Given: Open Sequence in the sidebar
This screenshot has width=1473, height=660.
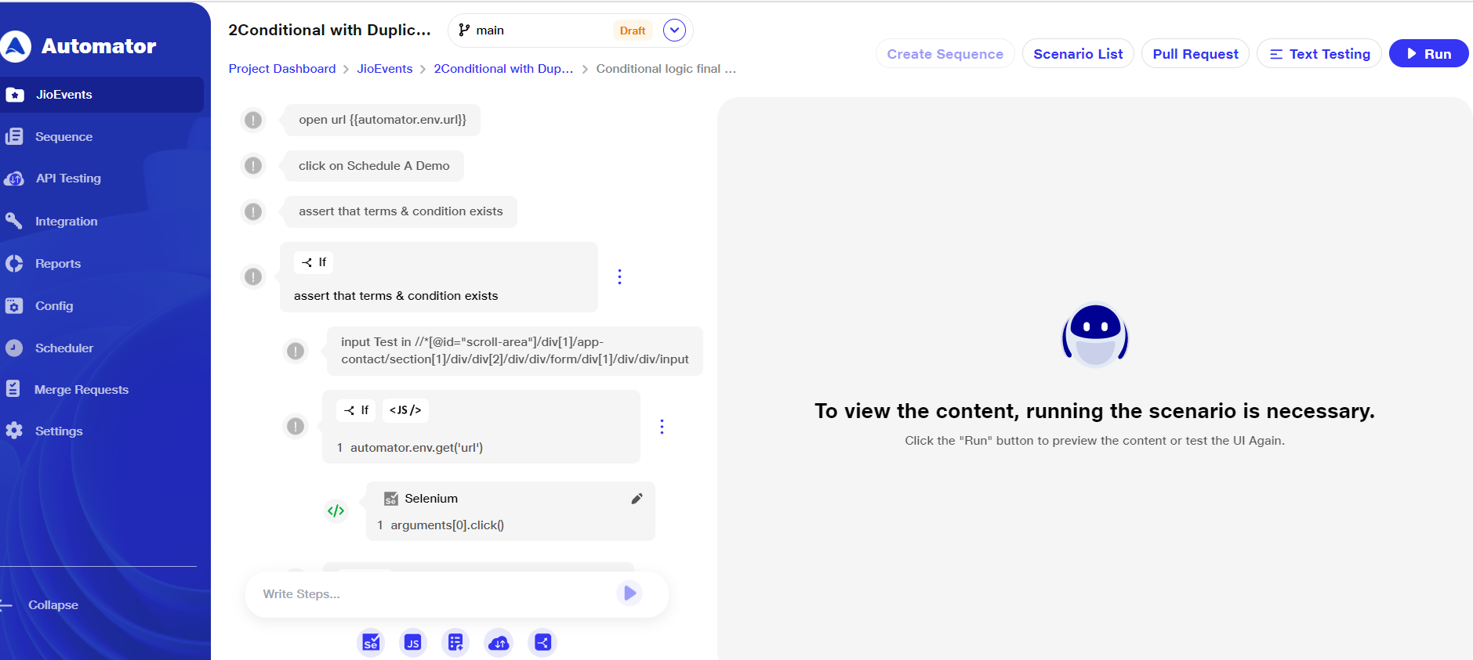Looking at the screenshot, I should pyautogui.click(x=63, y=137).
